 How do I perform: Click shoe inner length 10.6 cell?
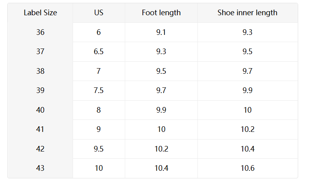247,168
